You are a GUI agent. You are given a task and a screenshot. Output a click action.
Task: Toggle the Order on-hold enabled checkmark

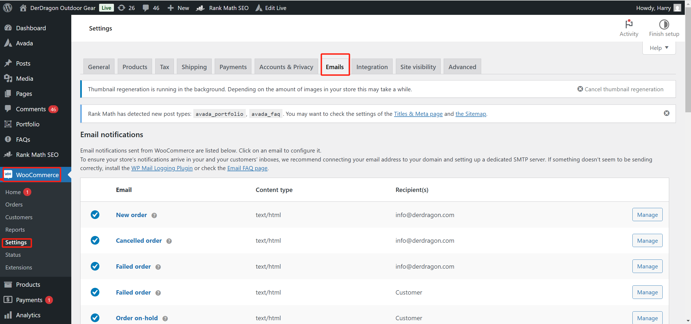click(x=95, y=318)
